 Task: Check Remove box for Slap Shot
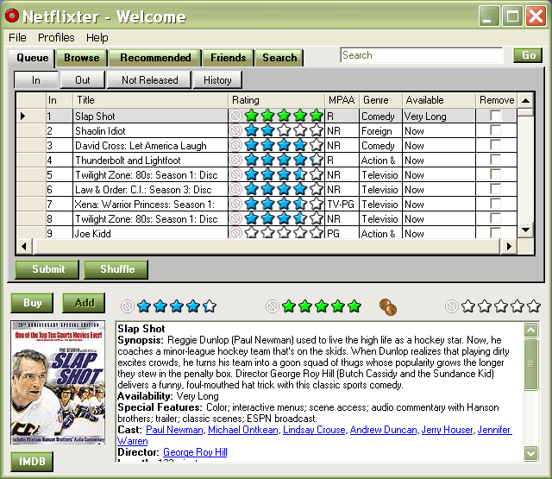(x=496, y=116)
